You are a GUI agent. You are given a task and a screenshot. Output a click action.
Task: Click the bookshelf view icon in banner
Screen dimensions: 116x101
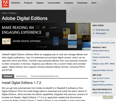37,28
